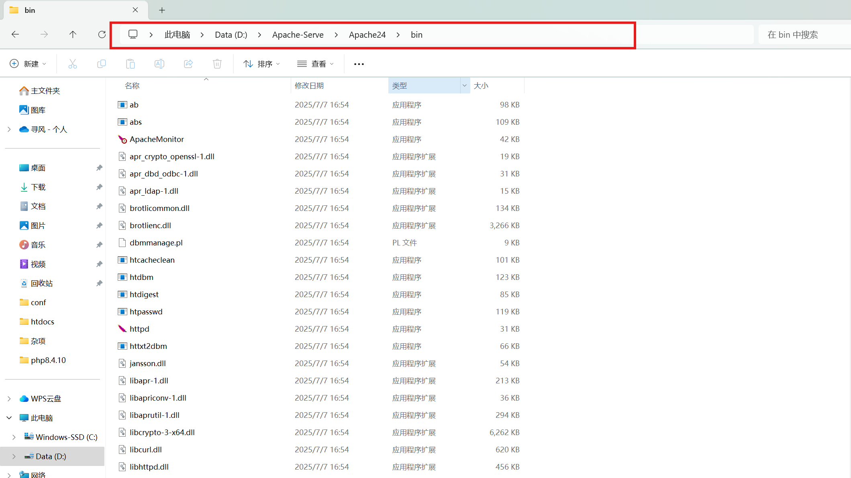This screenshot has height=478, width=851.
Task: Refresh the folder view
Action: click(x=102, y=34)
